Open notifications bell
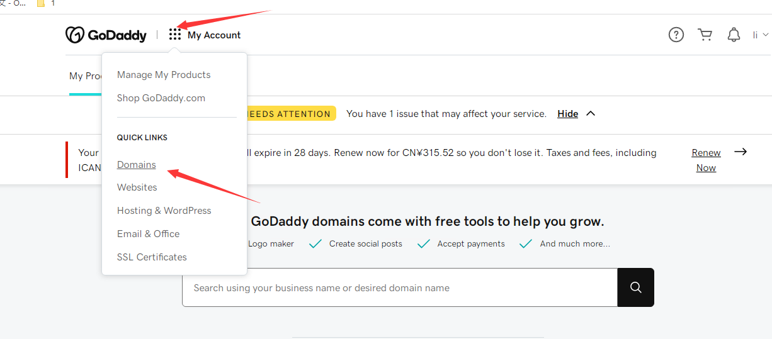The height and width of the screenshot is (339, 772). 734,35
